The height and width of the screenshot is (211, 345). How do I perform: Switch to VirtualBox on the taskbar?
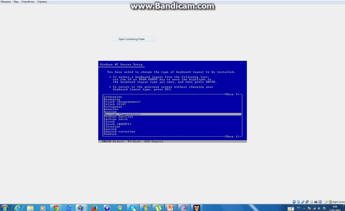[x=80, y=208]
